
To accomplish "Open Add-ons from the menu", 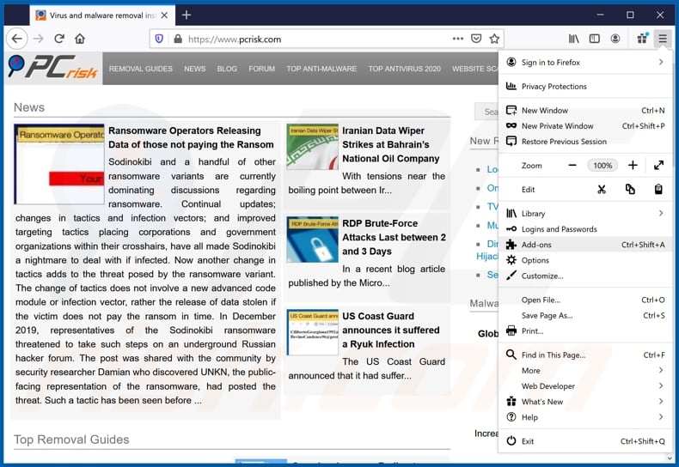I will pos(585,245).
